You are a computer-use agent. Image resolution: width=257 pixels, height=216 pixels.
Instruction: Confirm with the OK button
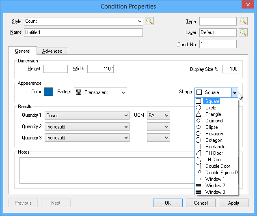(168, 203)
